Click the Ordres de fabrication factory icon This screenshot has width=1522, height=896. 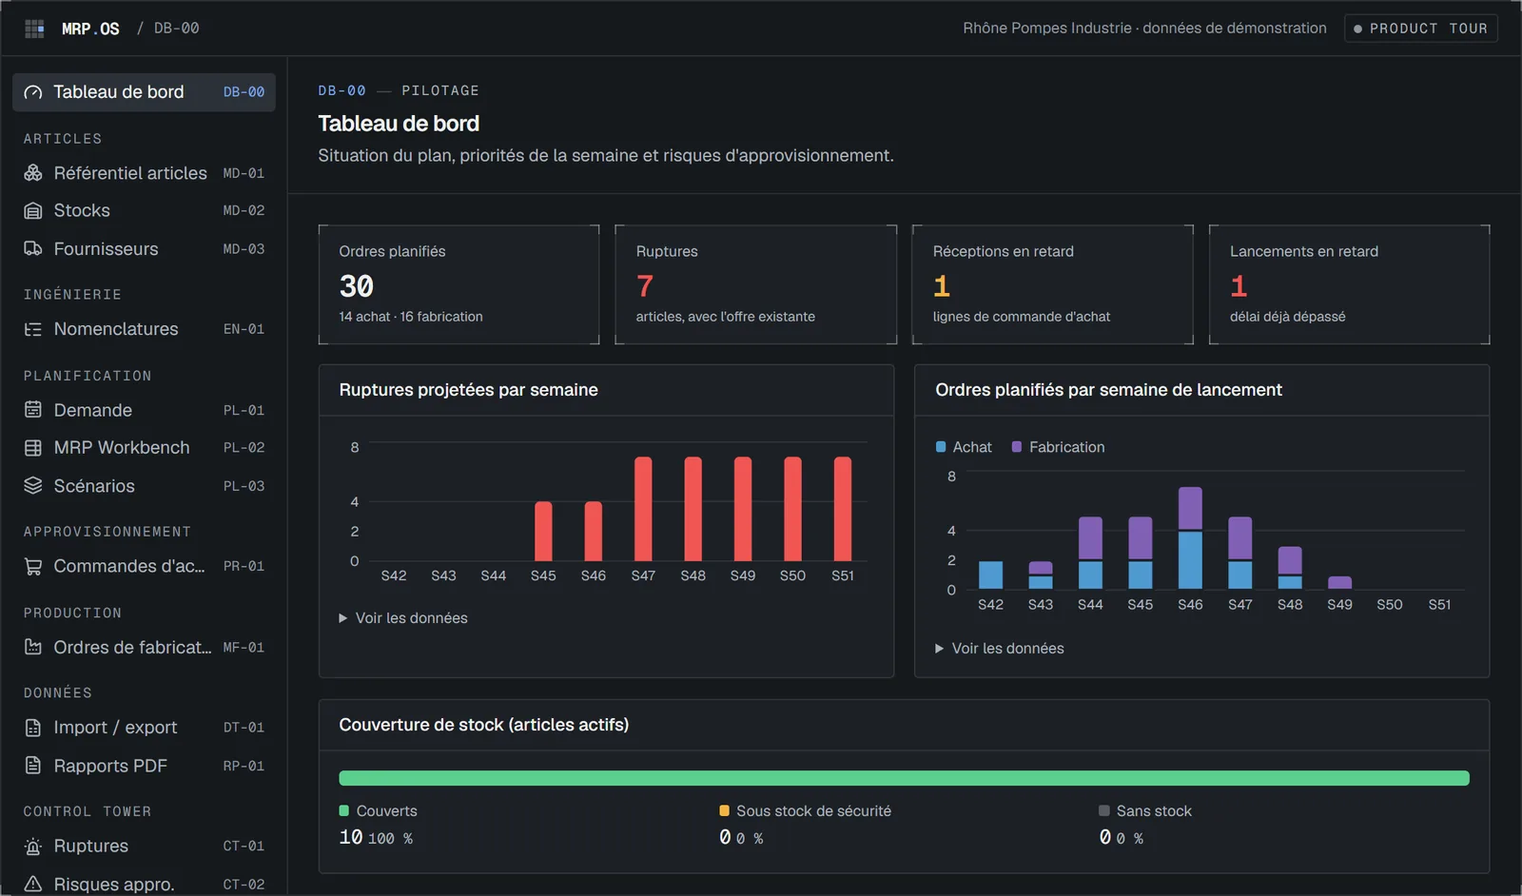pos(33,647)
